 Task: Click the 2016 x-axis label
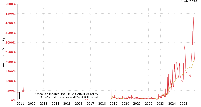[79, 104]
